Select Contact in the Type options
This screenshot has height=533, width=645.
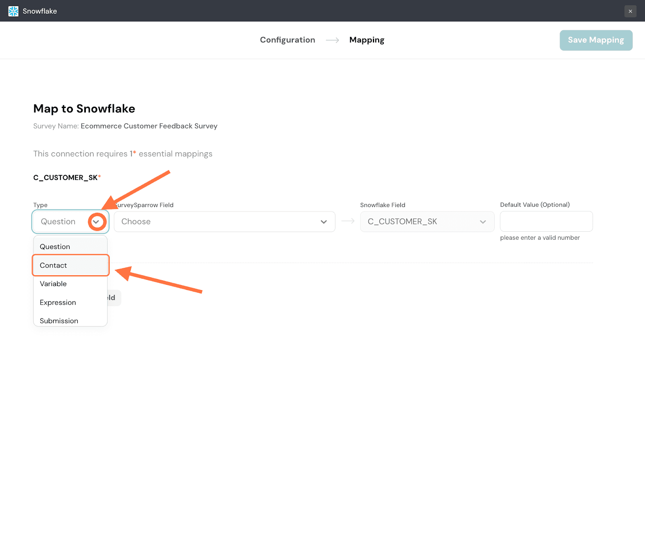coord(54,265)
